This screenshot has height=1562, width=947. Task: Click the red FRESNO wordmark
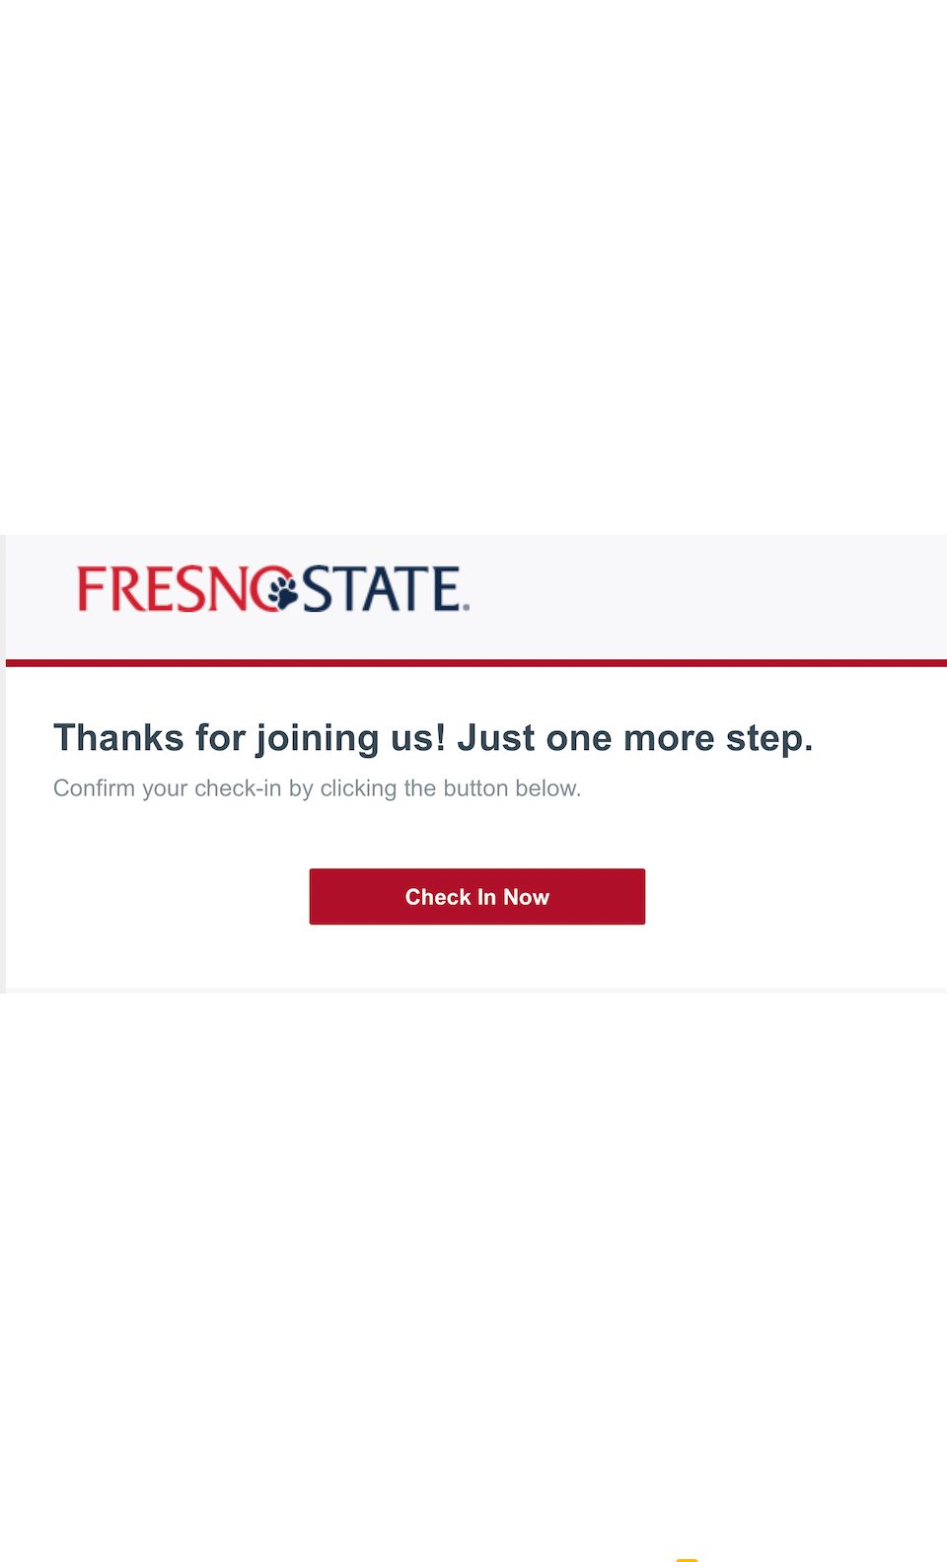(168, 589)
